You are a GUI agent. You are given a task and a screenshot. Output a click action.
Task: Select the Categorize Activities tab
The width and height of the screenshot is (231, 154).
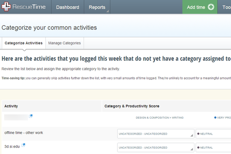pos(23,43)
